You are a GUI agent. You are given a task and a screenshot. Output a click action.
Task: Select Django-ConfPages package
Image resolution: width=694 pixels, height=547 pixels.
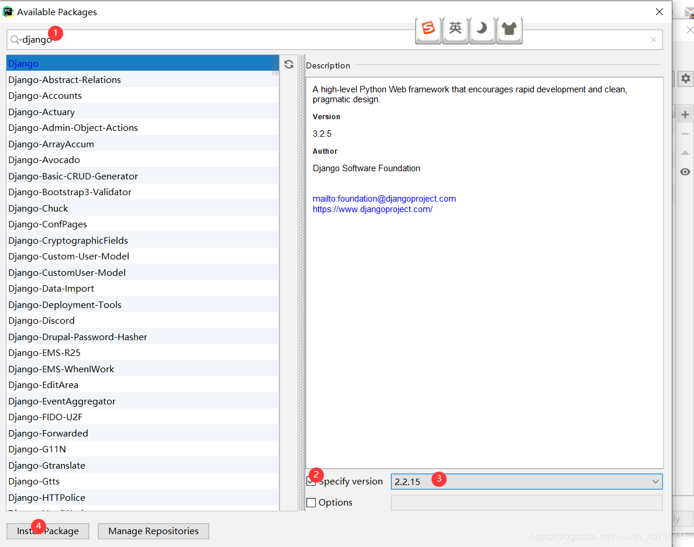(x=143, y=224)
